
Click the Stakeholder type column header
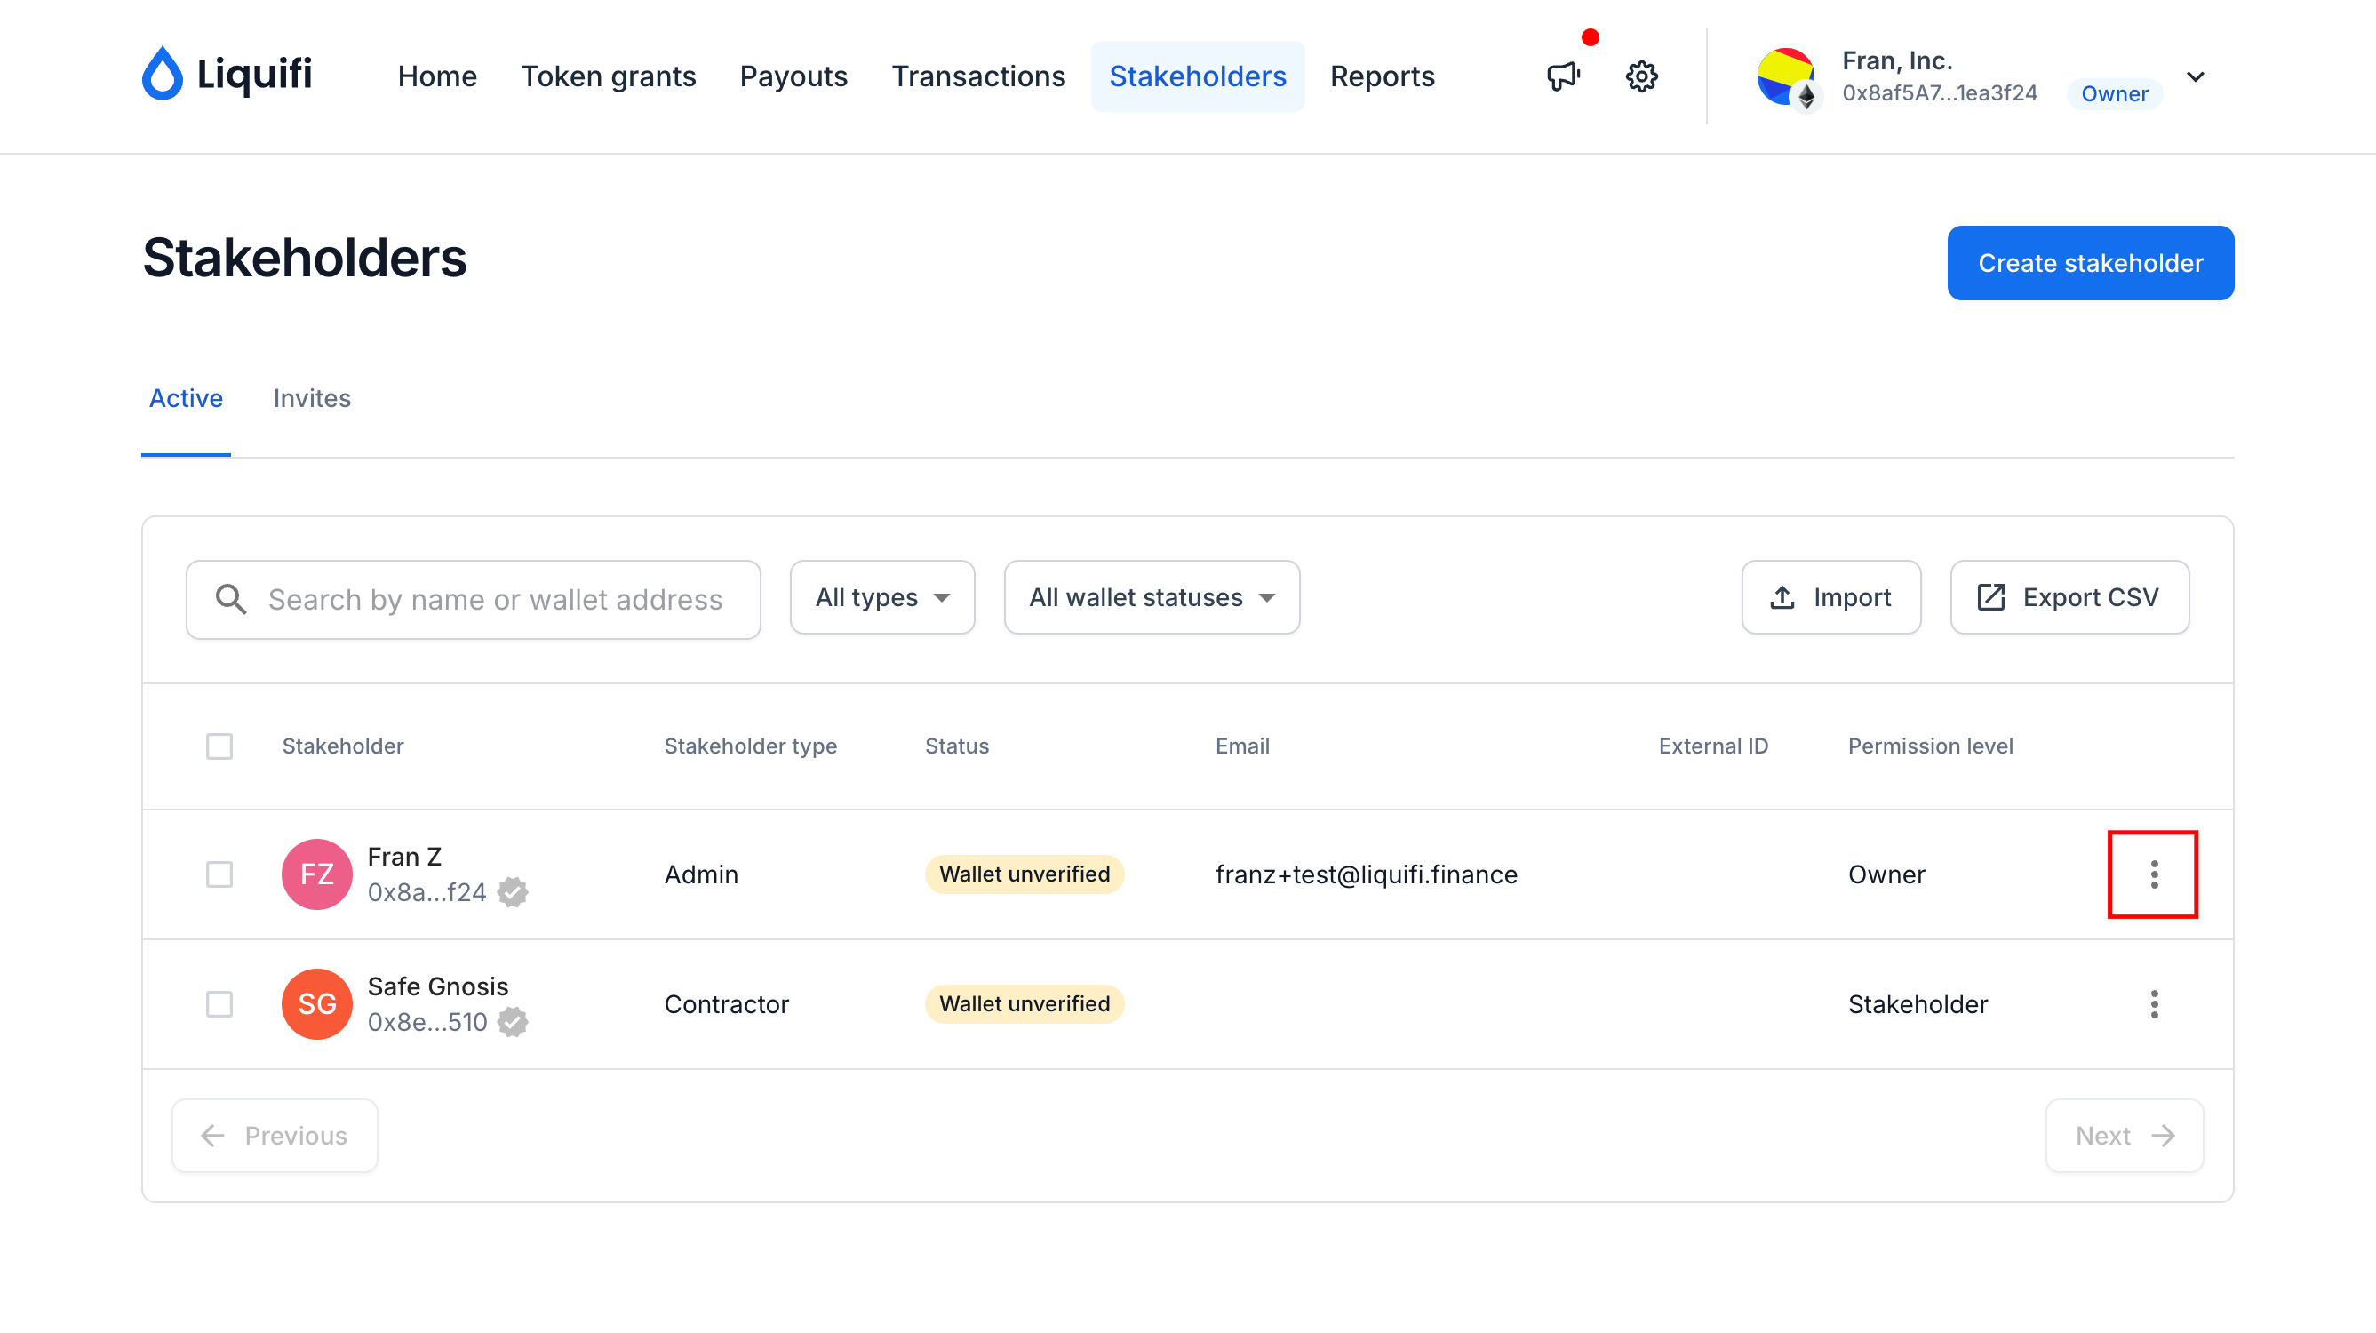750,746
